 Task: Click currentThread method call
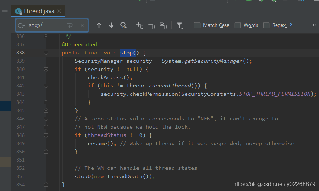point(170,86)
